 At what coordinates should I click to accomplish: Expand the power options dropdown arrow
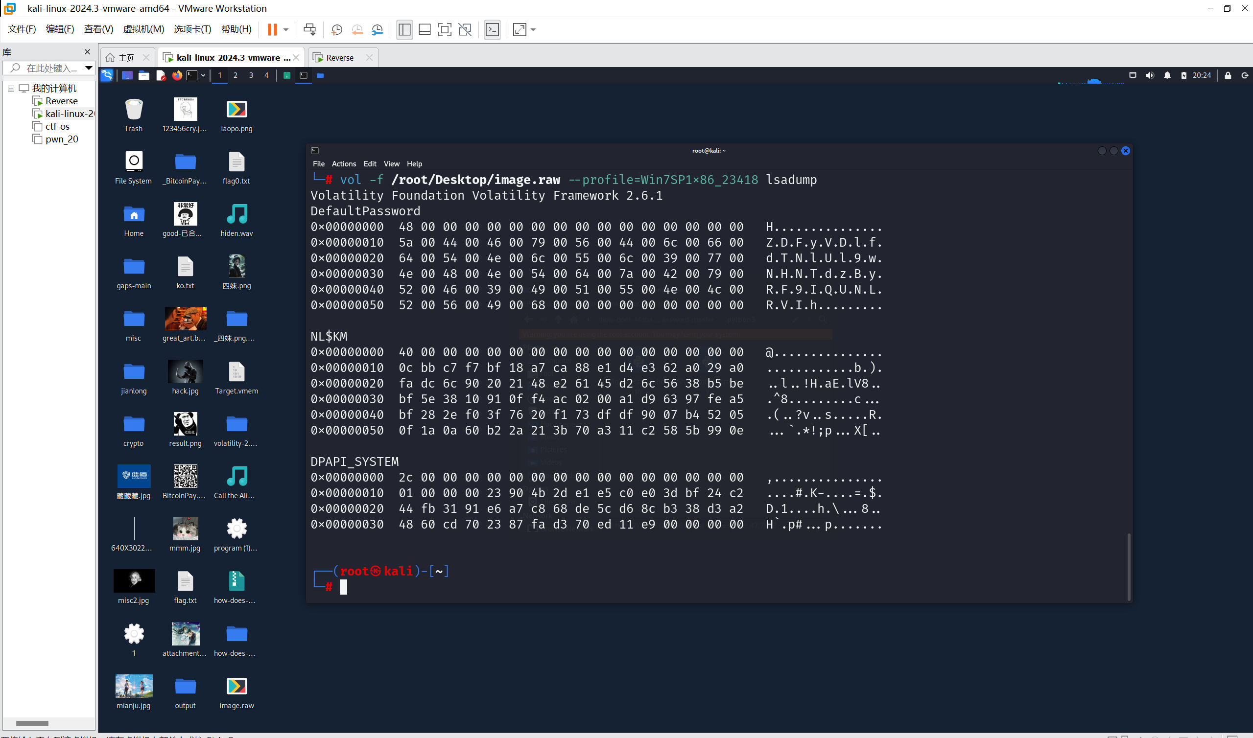[x=286, y=29]
